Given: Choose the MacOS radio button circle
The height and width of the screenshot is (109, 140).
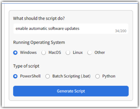Looking at the screenshot, I should click(43, 53).
